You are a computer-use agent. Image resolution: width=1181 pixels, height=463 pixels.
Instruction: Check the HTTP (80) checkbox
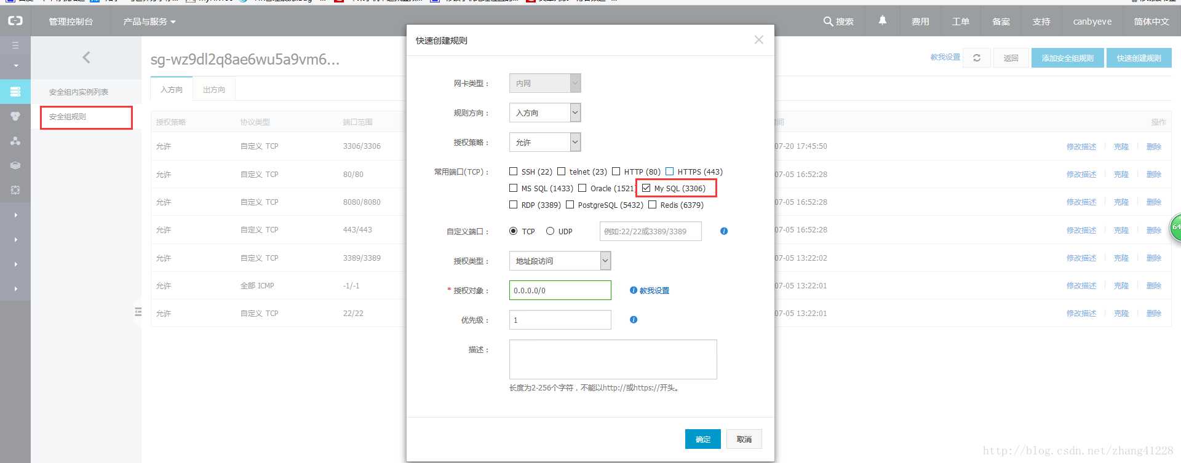pyautogui.click(x=616, y=172)
